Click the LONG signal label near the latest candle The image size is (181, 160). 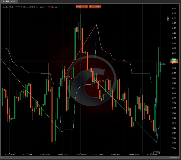click(163, 64)
